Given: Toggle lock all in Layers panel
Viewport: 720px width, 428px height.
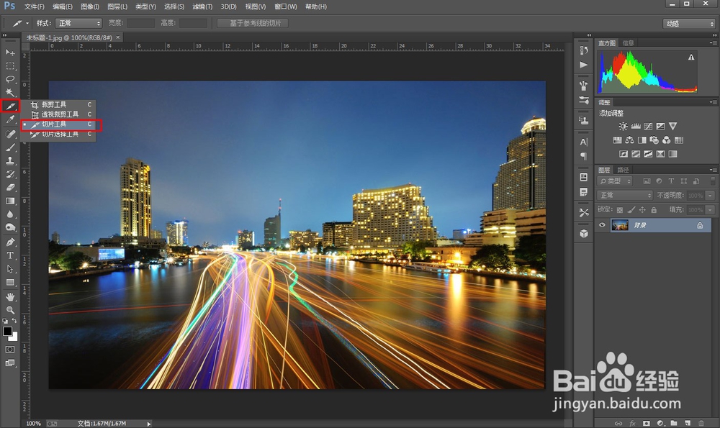Looking at the screenshot, I should click(x=654, y=210).
